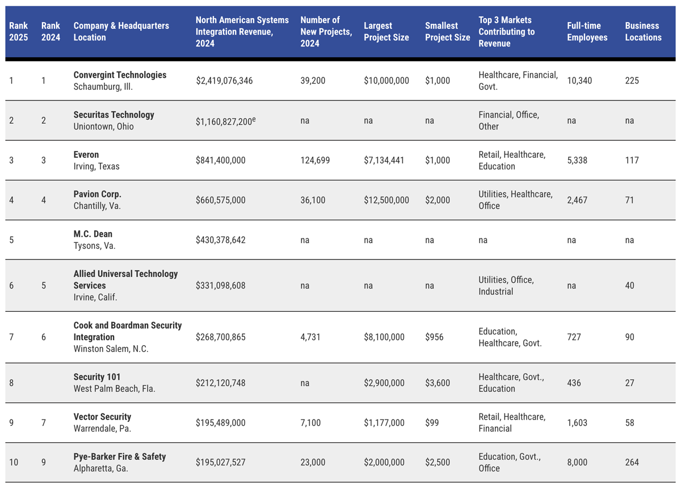681x490 pixels.
Task: Click largest project size $7,134,441
Action: click(x=384, y=161)
